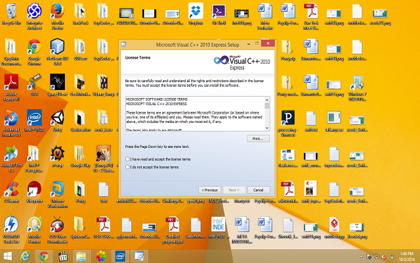Select the GPA key icon on desktop

34,85
